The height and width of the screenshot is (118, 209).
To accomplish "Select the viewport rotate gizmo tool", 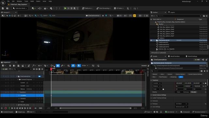I will click(x=12, y=16).
